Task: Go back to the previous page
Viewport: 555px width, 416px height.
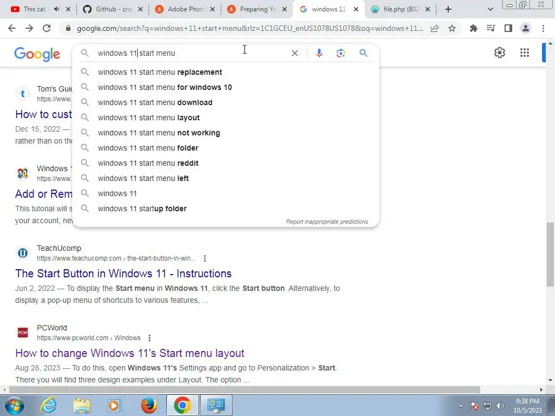Action: click(x=12, y=28)
